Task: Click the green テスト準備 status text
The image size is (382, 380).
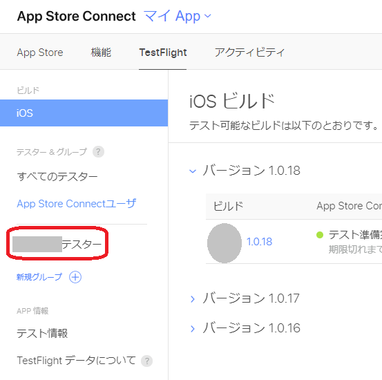Action: (x=355, y=235)
